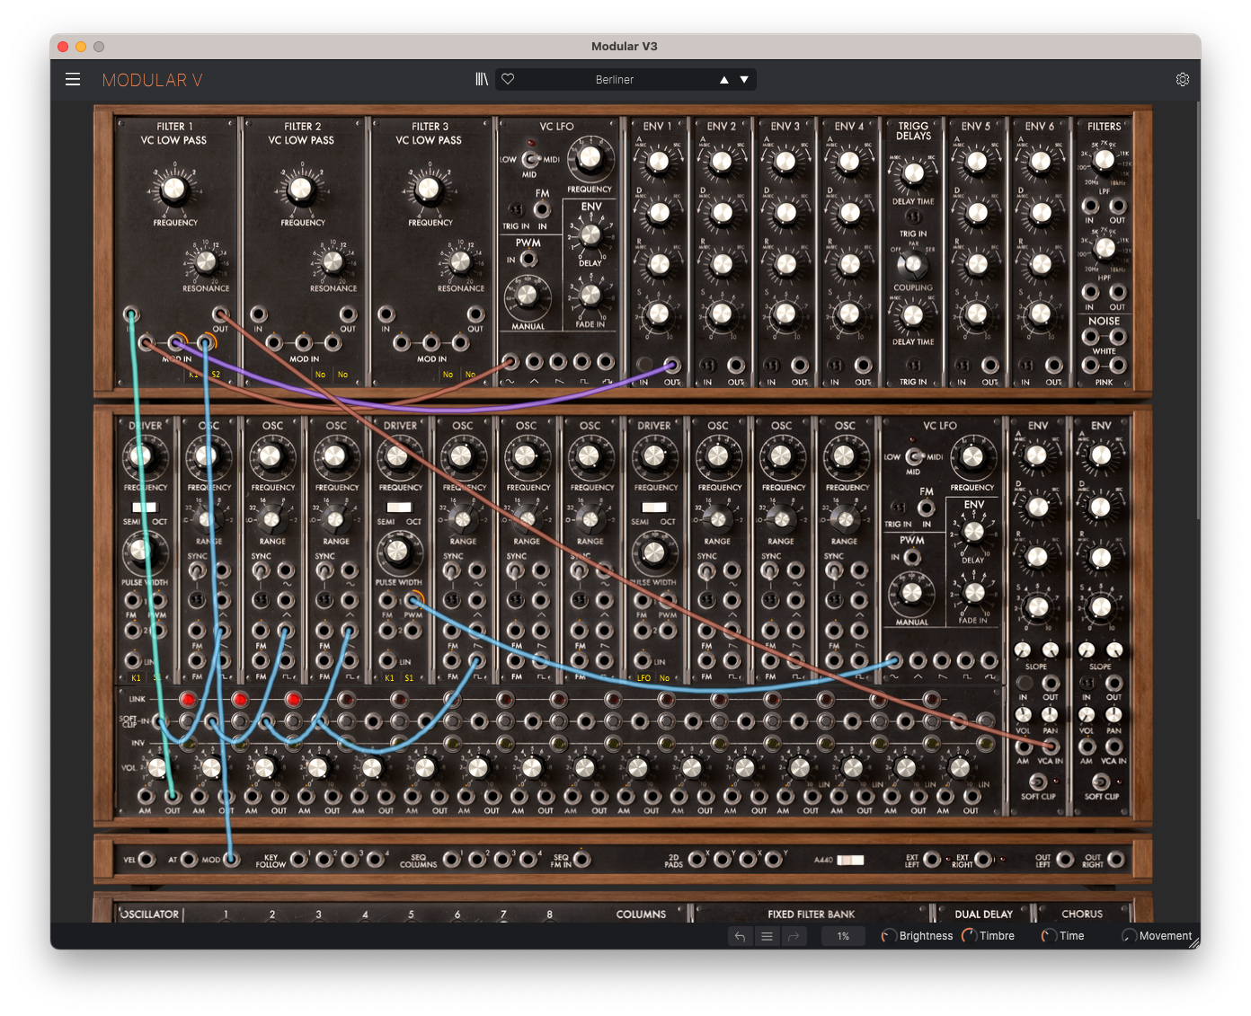Click the Time macro knob
This screenshot has height=1016, width=1251.
point(1048,936)
